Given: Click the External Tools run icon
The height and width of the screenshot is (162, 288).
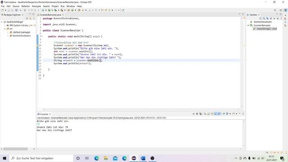Looking at the screenshot, I should (62, 10).
